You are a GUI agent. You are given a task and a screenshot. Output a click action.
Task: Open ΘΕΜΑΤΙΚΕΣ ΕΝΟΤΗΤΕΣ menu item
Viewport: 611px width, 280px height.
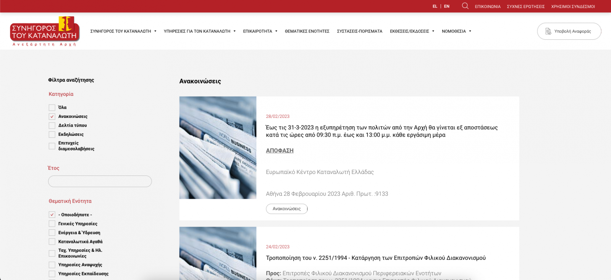tap(307, 31)
